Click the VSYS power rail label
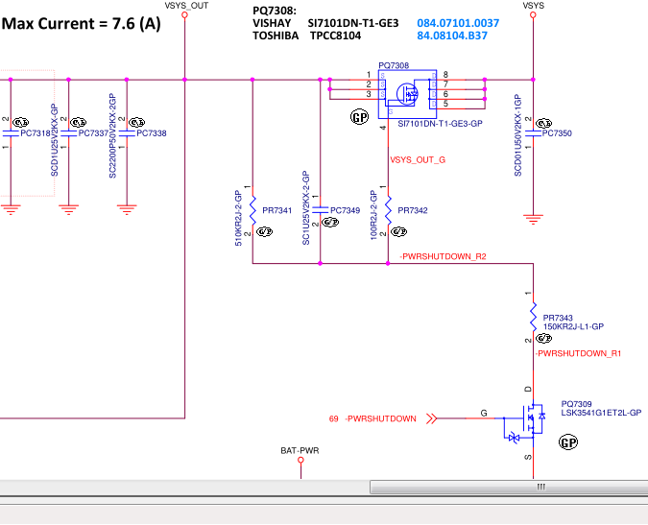 tap(533, 6)
